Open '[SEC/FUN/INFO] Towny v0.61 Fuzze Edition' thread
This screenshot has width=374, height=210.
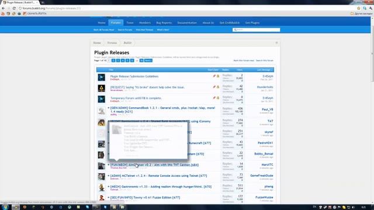coord(145,198)
